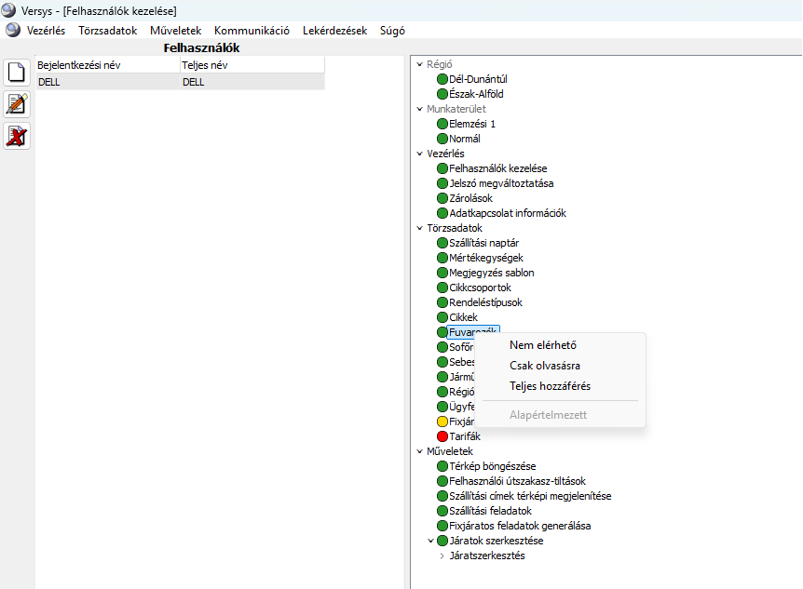Collapse the Járatok szerkesztése node
This screenshot has height=589, width=803.
pos(430,541)
